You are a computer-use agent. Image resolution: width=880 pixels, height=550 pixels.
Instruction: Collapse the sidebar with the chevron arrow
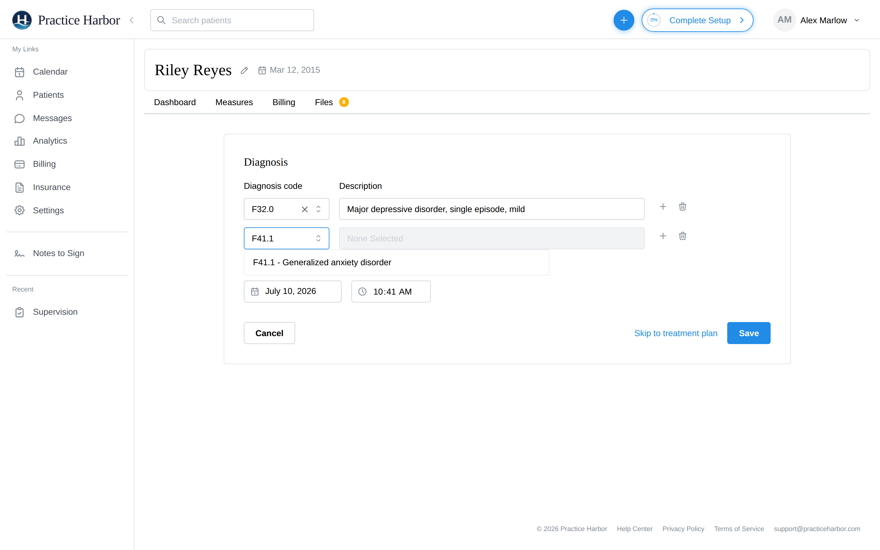tap(132, 20)
